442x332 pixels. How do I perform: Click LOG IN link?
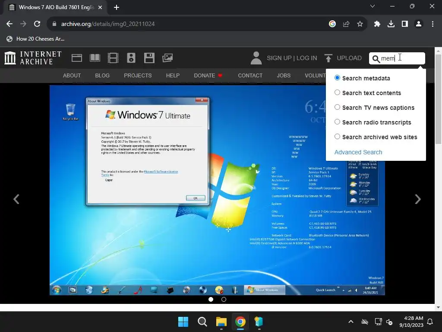point(307,58)
